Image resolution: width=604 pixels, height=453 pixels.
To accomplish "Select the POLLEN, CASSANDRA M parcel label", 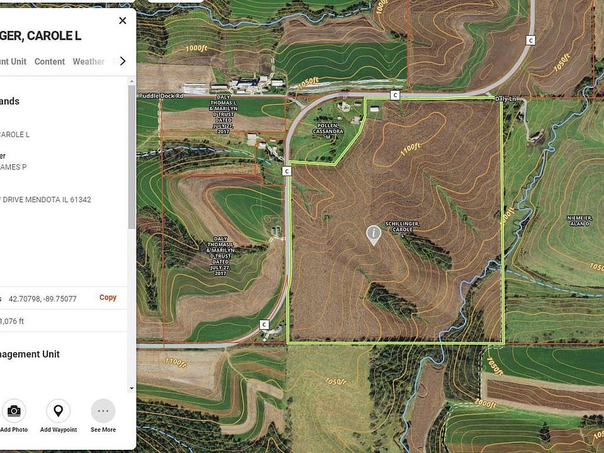I will 328,131.
